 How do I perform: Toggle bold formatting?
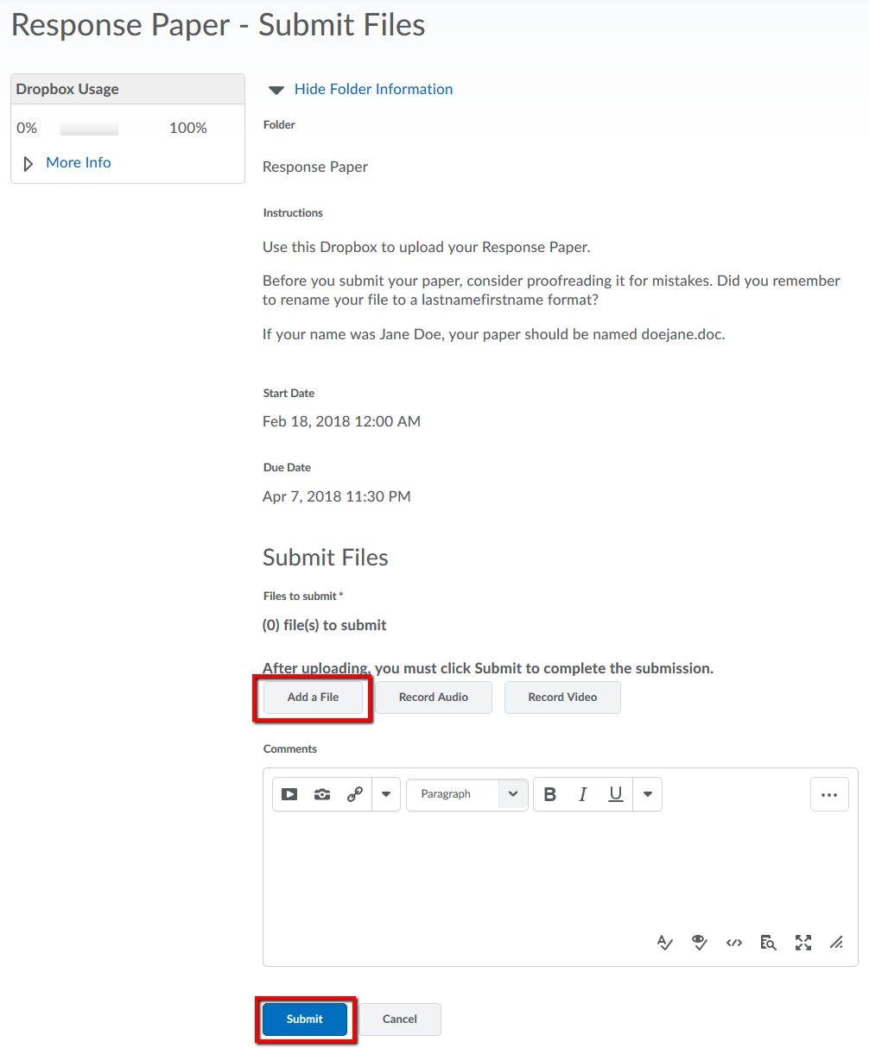coord(550,794)
